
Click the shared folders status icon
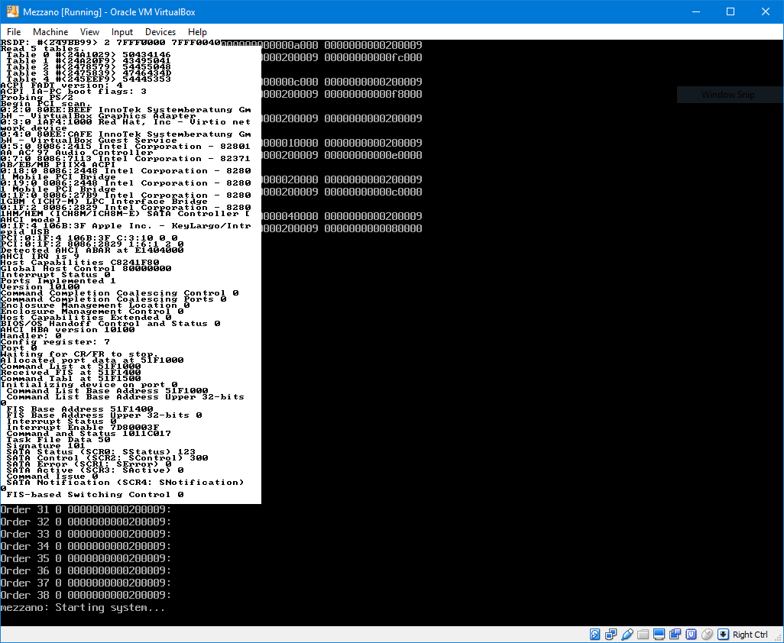click(x=643, y=635)
